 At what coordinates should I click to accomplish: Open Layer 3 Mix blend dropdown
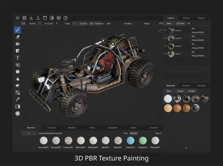pyautogui.click(x=193, y=36)
